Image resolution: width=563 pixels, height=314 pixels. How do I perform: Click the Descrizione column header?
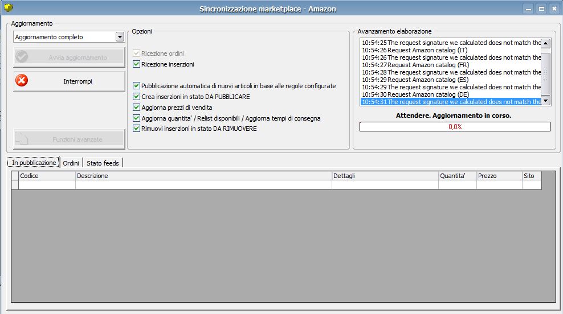coord(203,176)
